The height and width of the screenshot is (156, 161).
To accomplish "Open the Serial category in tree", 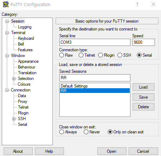I will pos(23,124).
